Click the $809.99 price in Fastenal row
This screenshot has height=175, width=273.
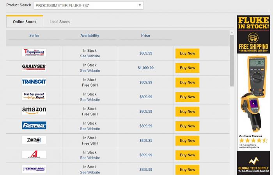click(146, 126)
